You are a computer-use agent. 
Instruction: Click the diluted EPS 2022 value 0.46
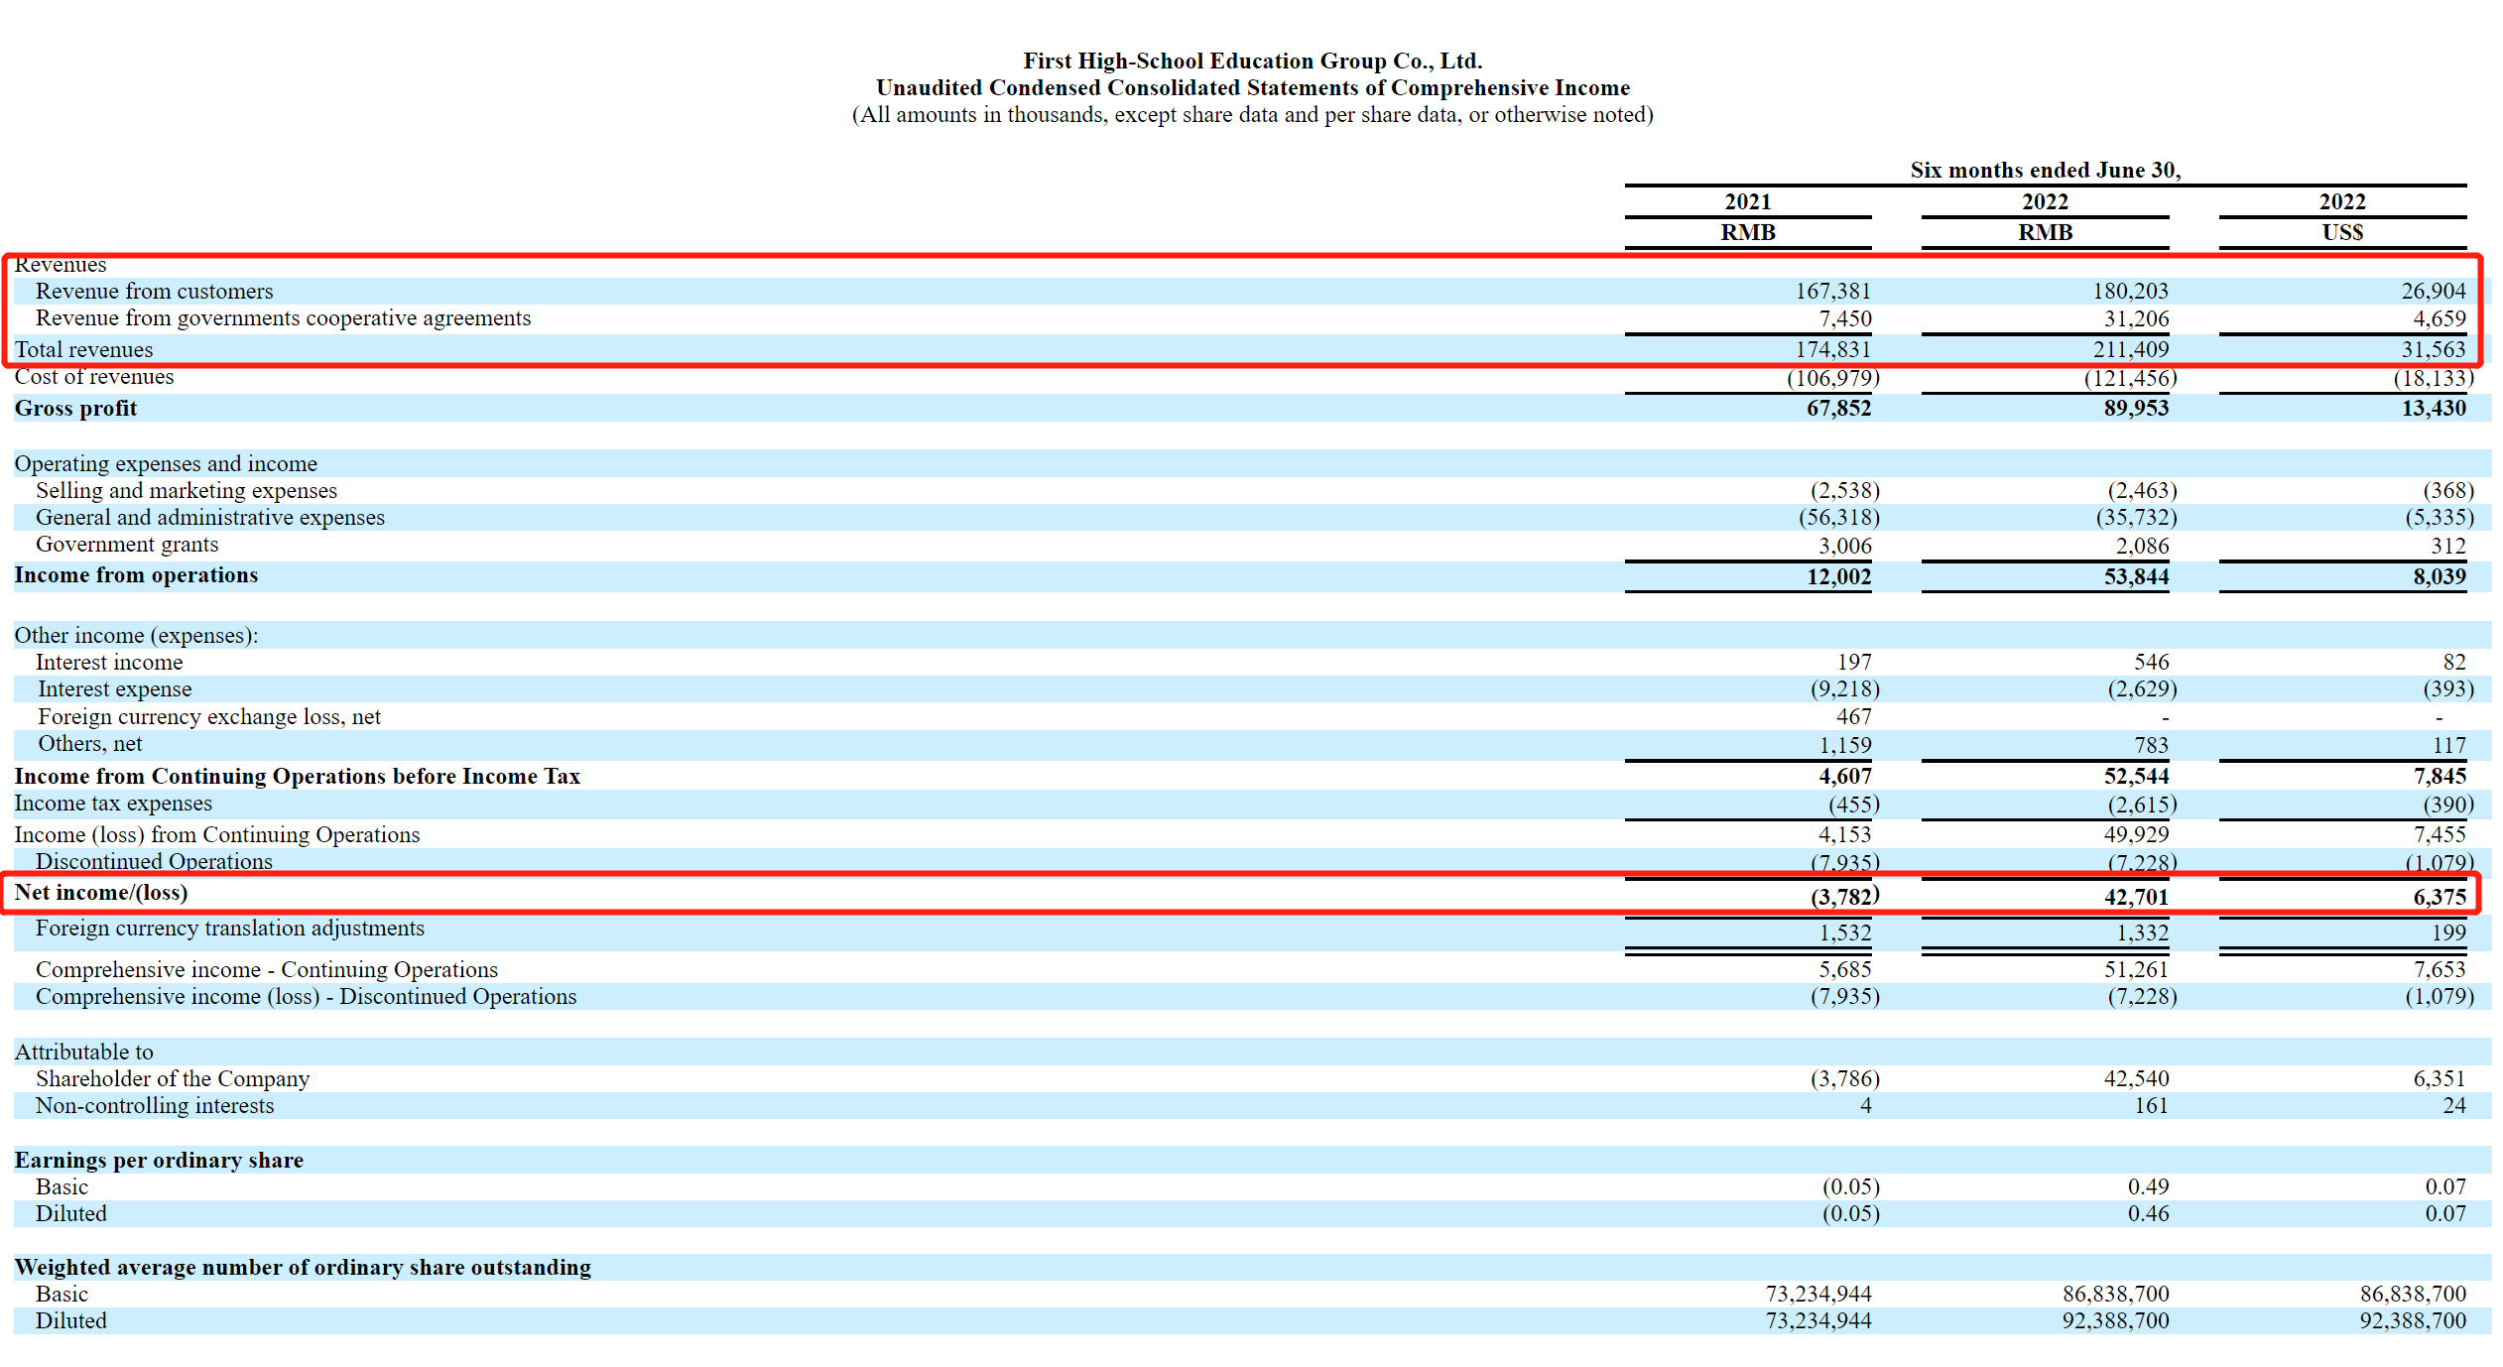click(x=2147, y=1213)
